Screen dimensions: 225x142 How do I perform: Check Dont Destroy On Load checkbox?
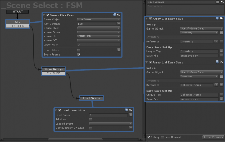click(91, 128)
